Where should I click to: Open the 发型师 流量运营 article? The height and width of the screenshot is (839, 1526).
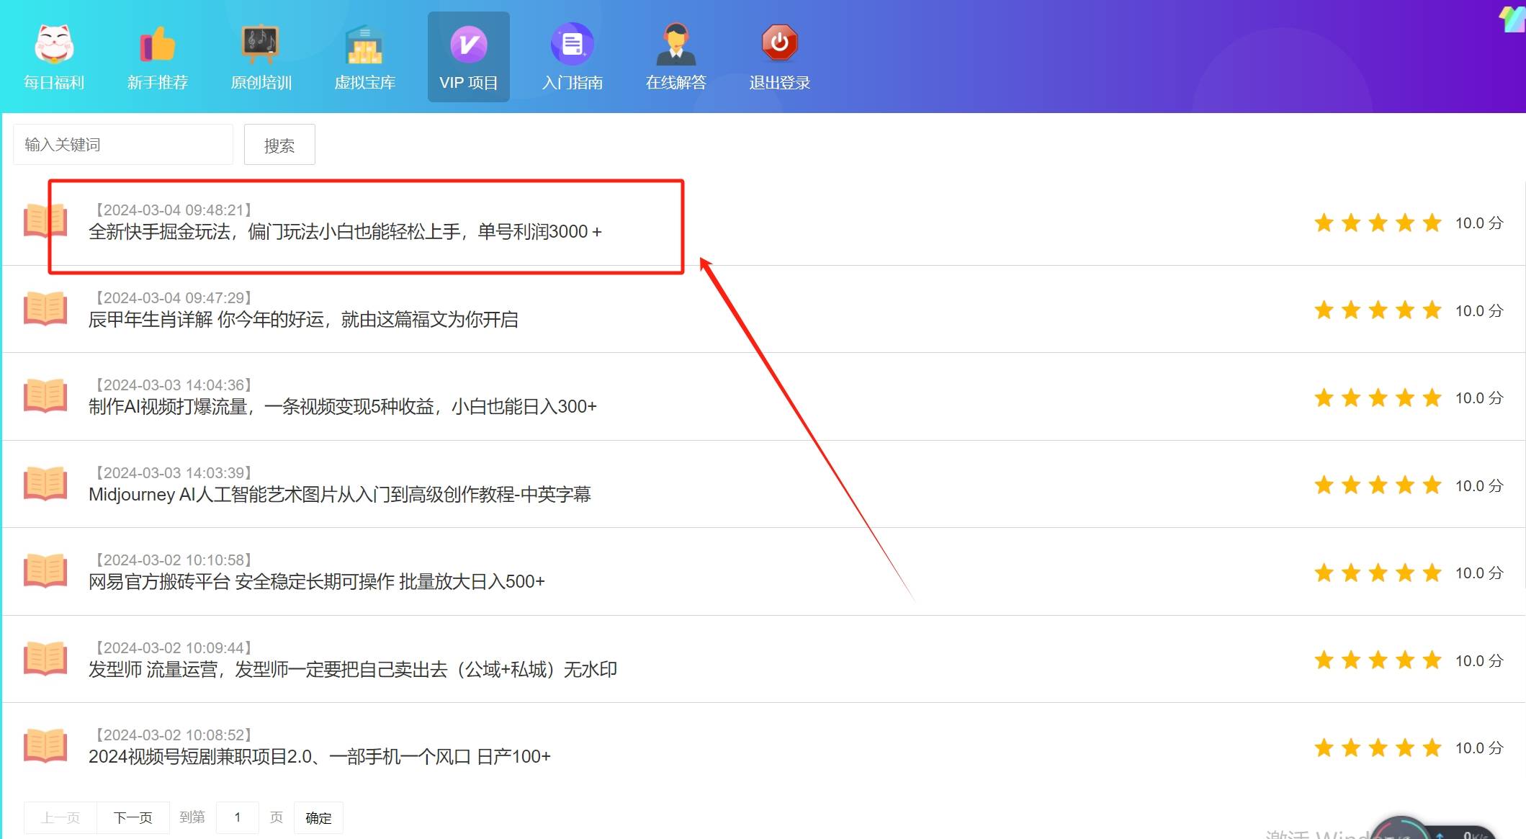[353, 670]
